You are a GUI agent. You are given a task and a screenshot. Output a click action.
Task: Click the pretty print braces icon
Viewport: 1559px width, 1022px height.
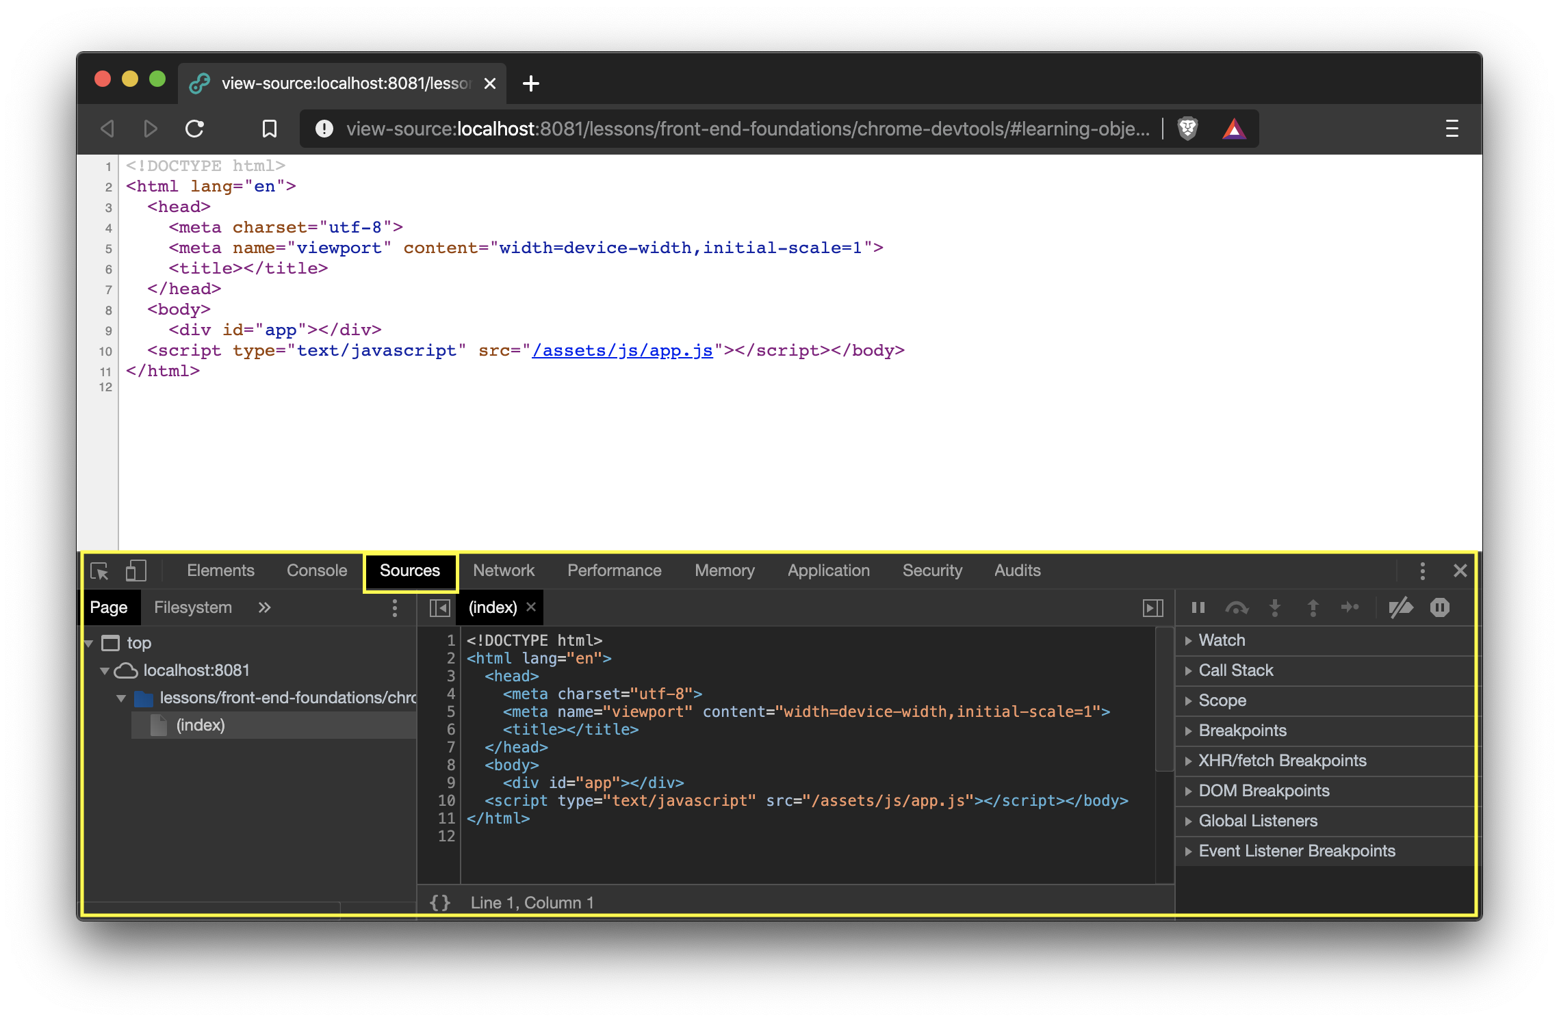440,902
